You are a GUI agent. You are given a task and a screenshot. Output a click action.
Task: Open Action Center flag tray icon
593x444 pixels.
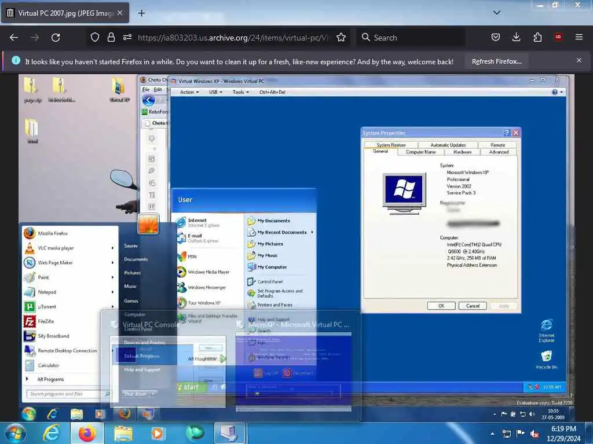tap(521, 434)
